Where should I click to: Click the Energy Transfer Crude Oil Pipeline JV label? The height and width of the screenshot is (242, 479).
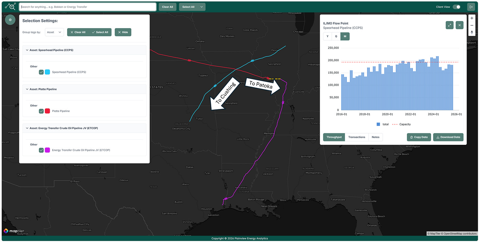81,150
